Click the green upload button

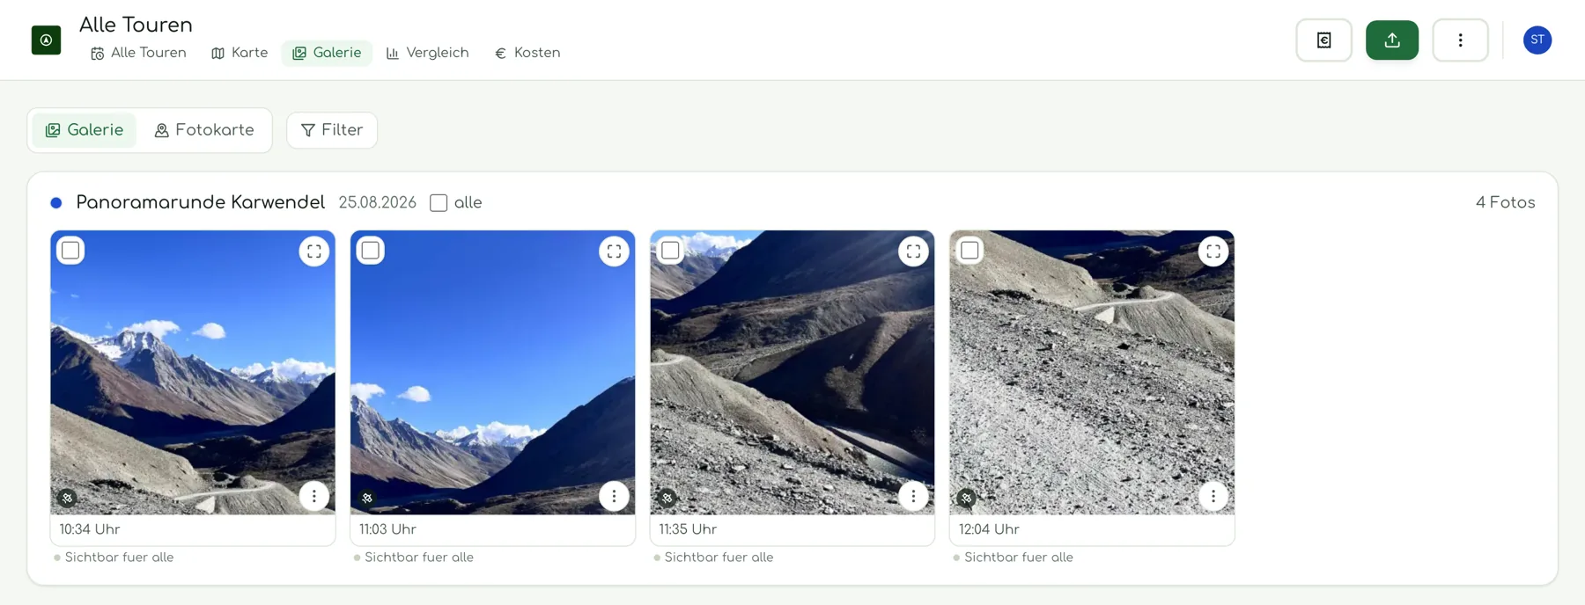pyautogui.click(x=1391, y=40)
